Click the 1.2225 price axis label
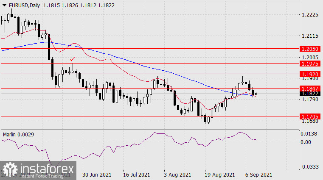Viewport: 323px width, 180px height. pyautogui.click(x=309, y=15)
